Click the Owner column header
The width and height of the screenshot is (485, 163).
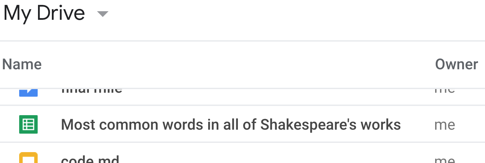(x=456, y=64)
